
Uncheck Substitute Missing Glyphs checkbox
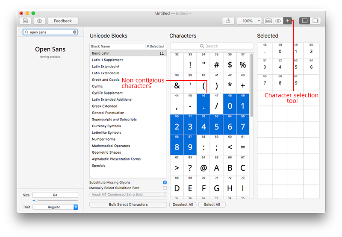click(x=165, y=182)
